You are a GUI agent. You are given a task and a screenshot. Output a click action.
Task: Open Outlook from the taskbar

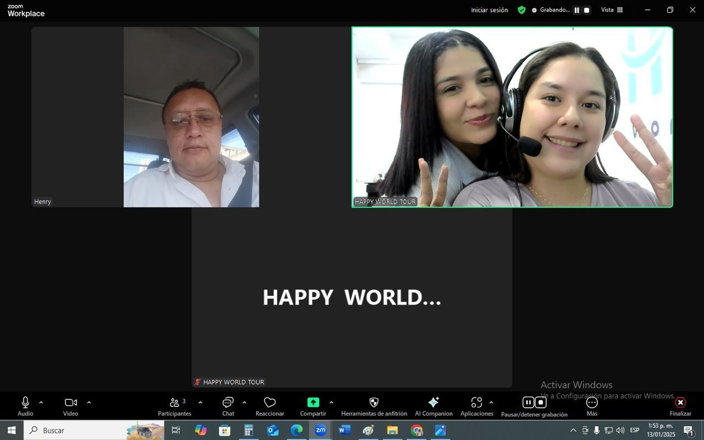pyautogui.click(x=273, y=430)
